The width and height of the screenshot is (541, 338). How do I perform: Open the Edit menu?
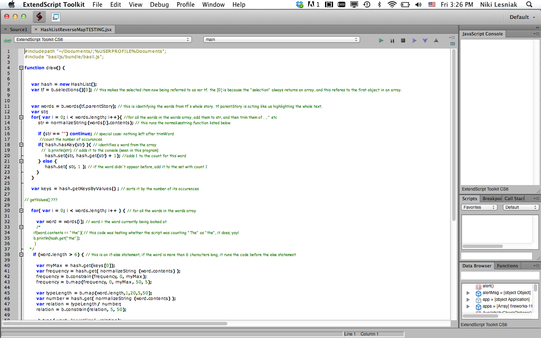pyautogui.click(x=115, y=5)
